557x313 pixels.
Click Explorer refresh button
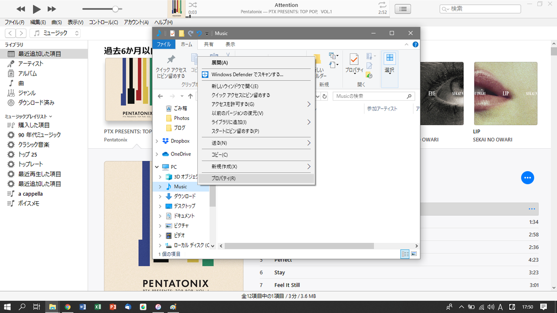click(324, 96)
